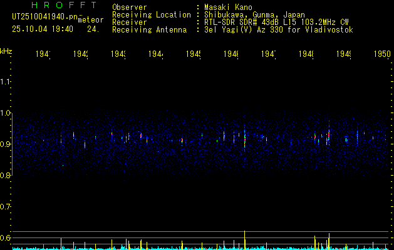Click the tallest yellow spike in intensity graph
This screenshot has width=394, height=250.
(244, 240)
